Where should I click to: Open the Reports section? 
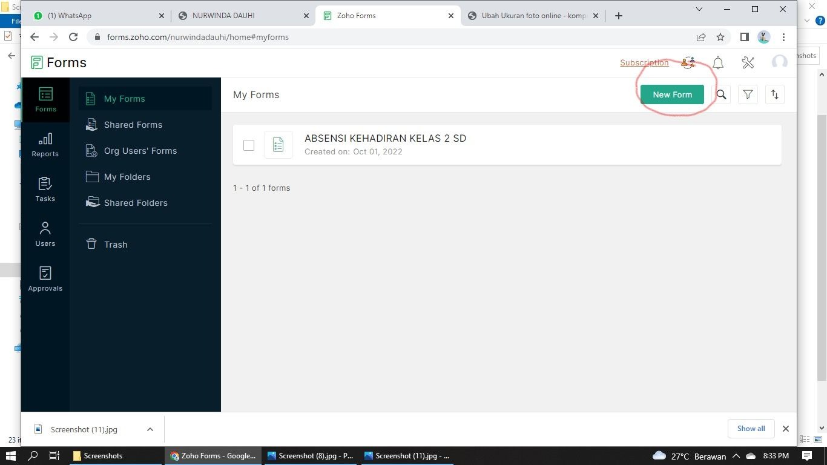coord(45,145)
